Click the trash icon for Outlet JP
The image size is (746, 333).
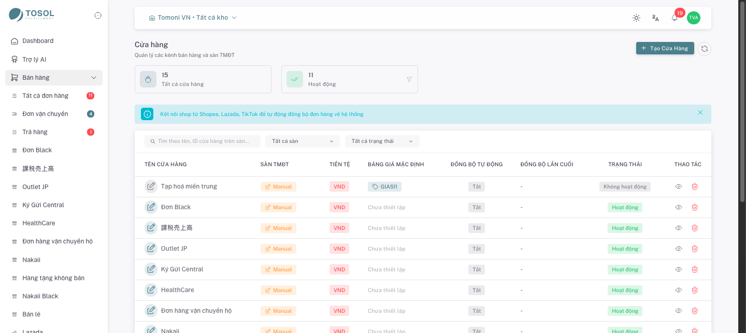click(695, 249)
